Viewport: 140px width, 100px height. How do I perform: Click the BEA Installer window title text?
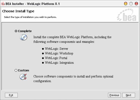pos(33,4)
